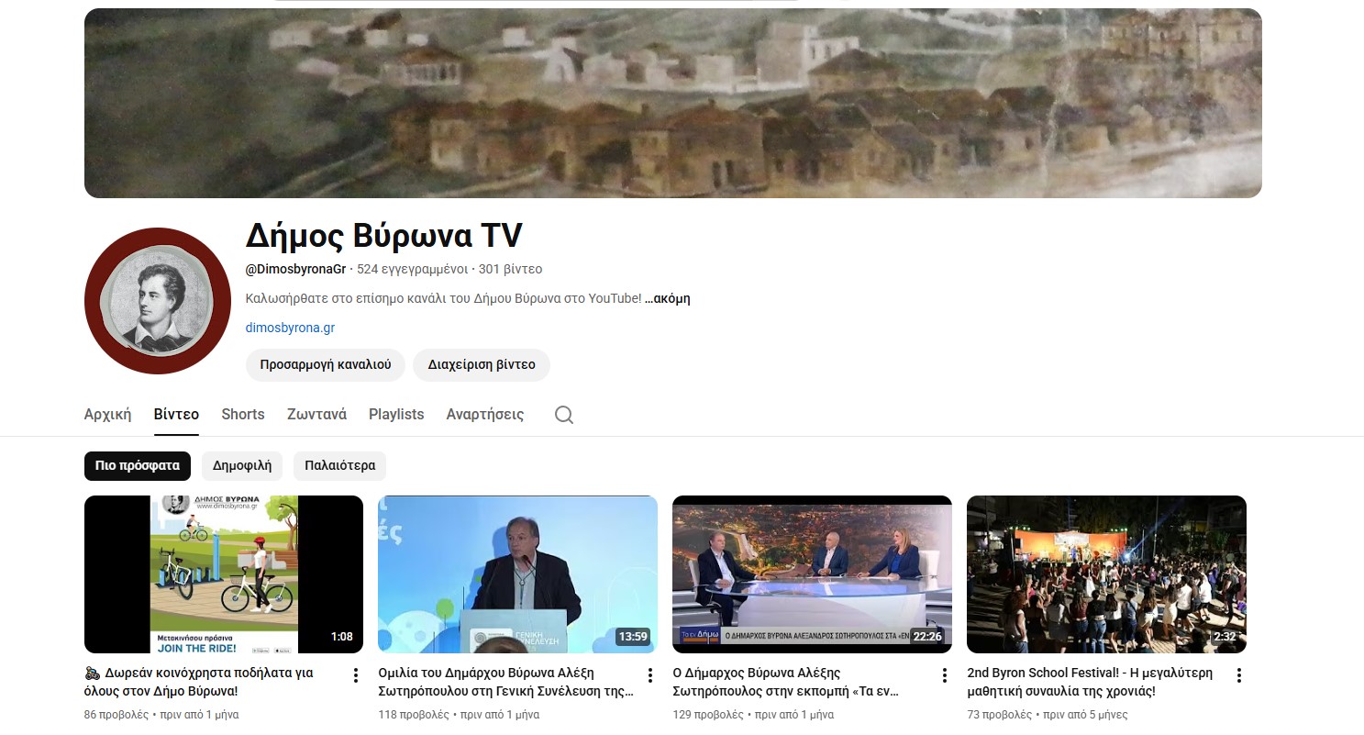Click the Lord Byron channel avatar
Viewport: 1364px width, 735px height.
[157, 301]
